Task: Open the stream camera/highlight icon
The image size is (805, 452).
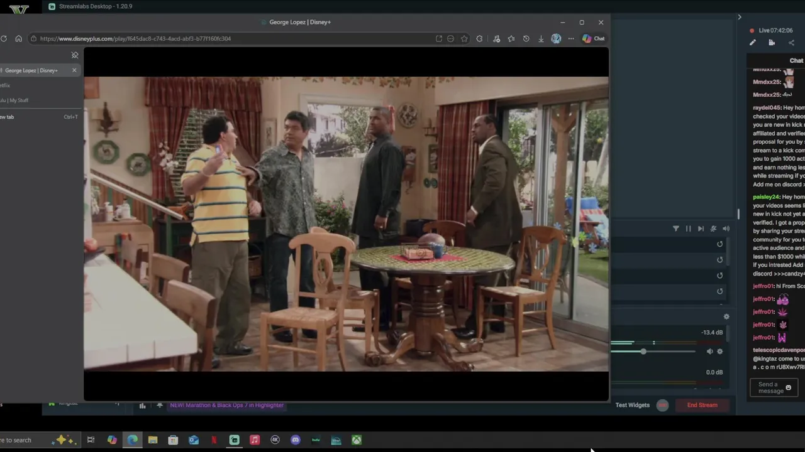Action: tap(772, 43)
